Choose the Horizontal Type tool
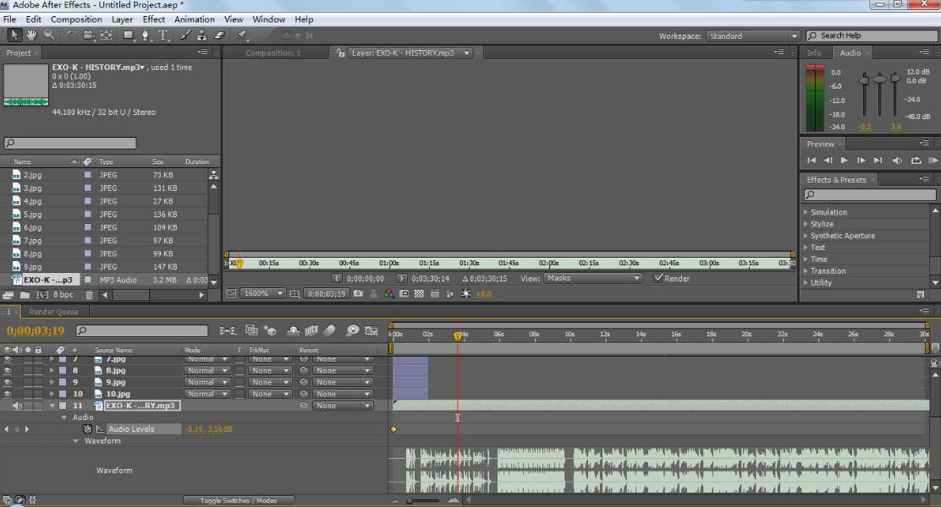Screen dimensions: 941x507 click(163, 35)
